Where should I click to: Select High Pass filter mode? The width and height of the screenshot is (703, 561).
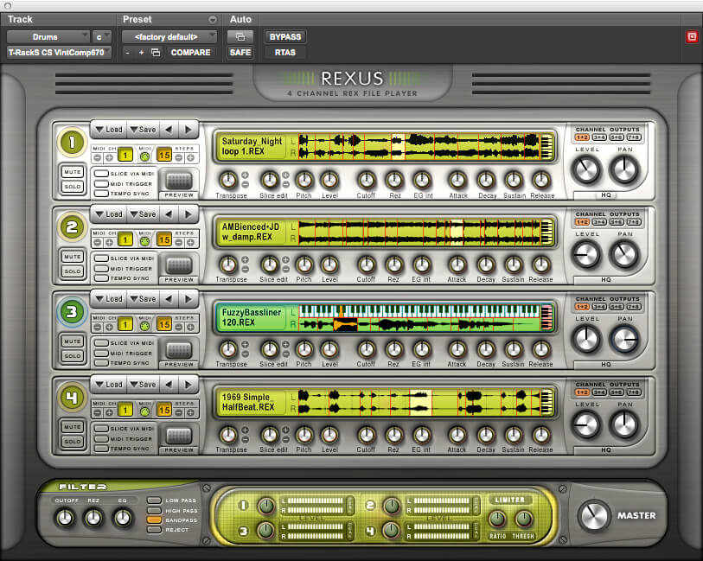click(x=154, y=510)
